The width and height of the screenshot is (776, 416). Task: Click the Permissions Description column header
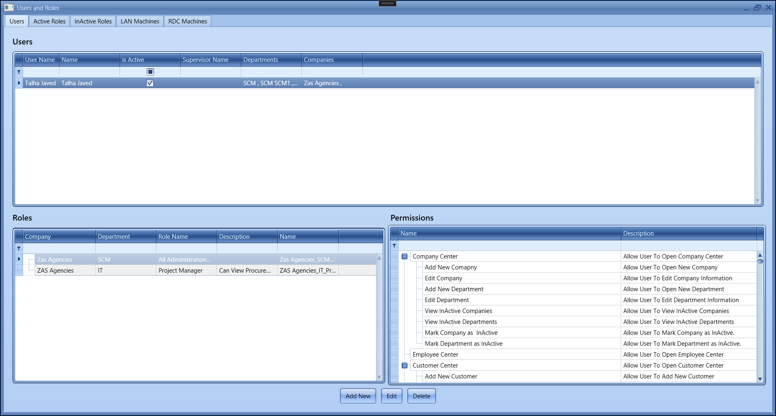689,233
